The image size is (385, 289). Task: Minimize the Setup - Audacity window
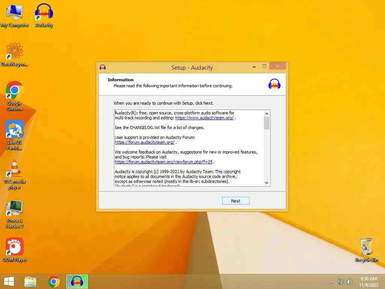(254, 66)
